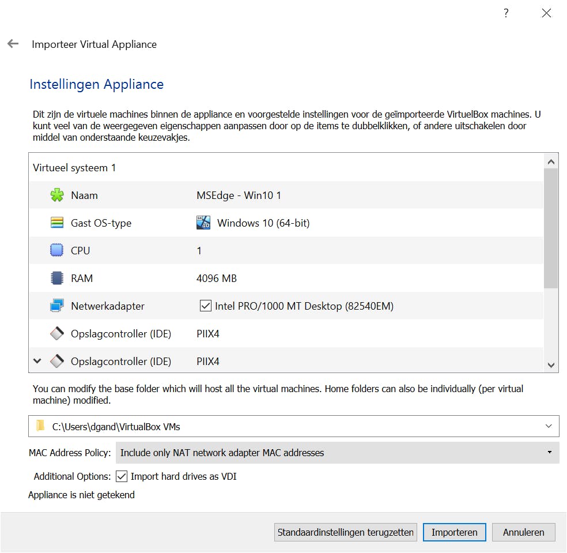
Task: Go back with the arrow icon
Action: 13,44
